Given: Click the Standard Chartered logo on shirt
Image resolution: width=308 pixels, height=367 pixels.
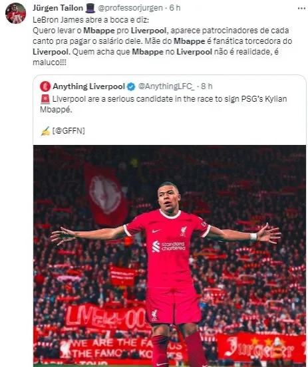Looking at the screenshot, I should 169,247.
